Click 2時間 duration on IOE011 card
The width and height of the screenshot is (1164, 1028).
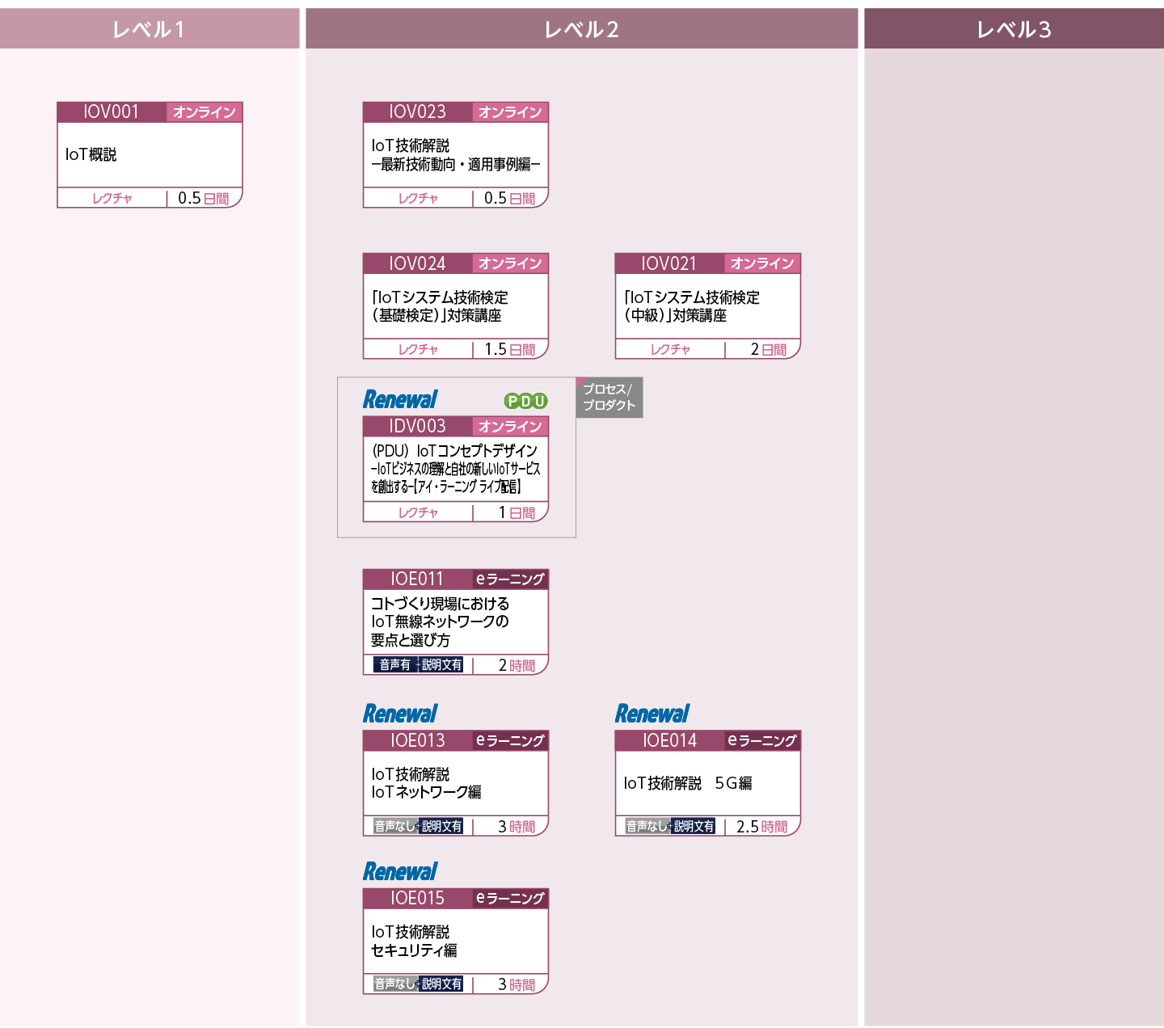(517, 665)
